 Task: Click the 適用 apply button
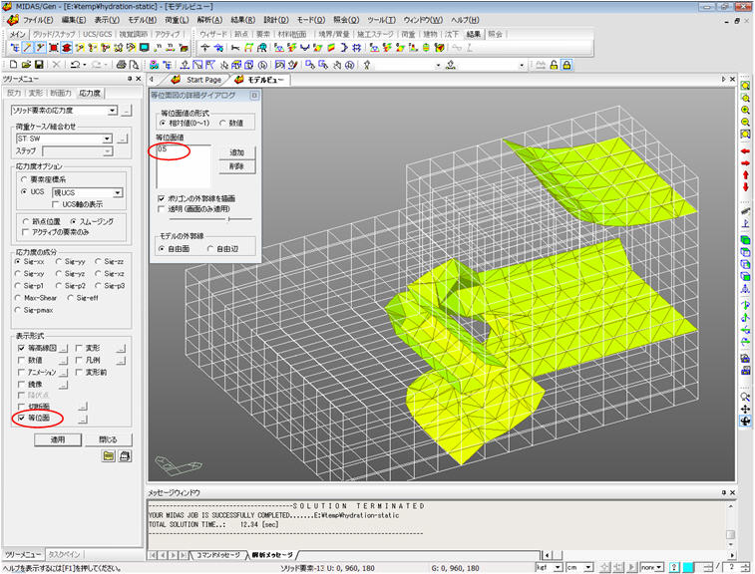pyautogui.click(x=58, y=439)
